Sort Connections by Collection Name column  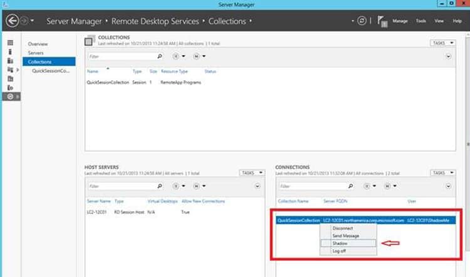pos(293,201)
